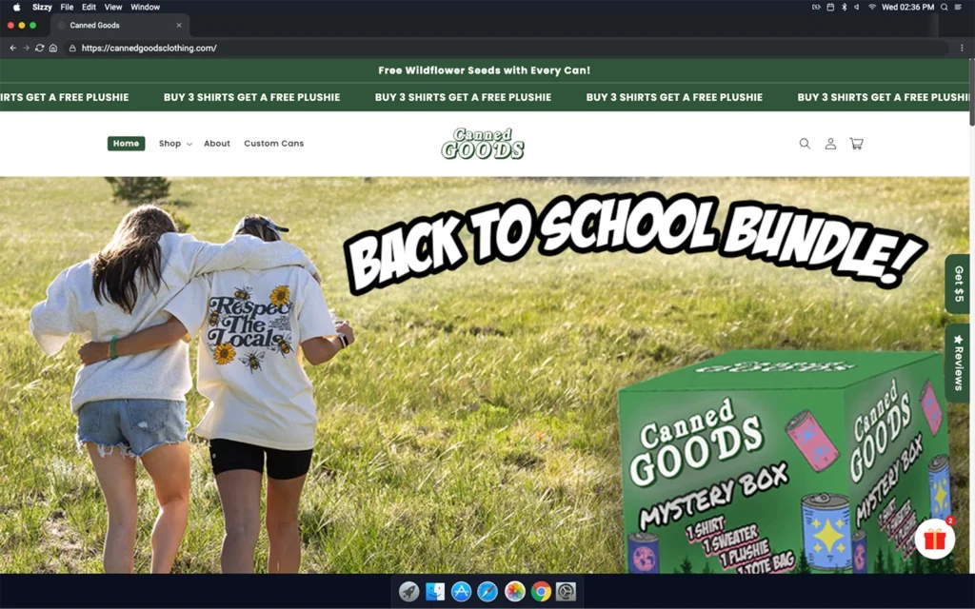975x609 pixels.
Task: Open the shopping cart
Action: tap(856, 144)
